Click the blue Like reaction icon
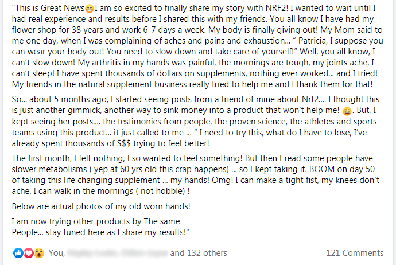This screenshot has width=396, height=265. point(18,253)
